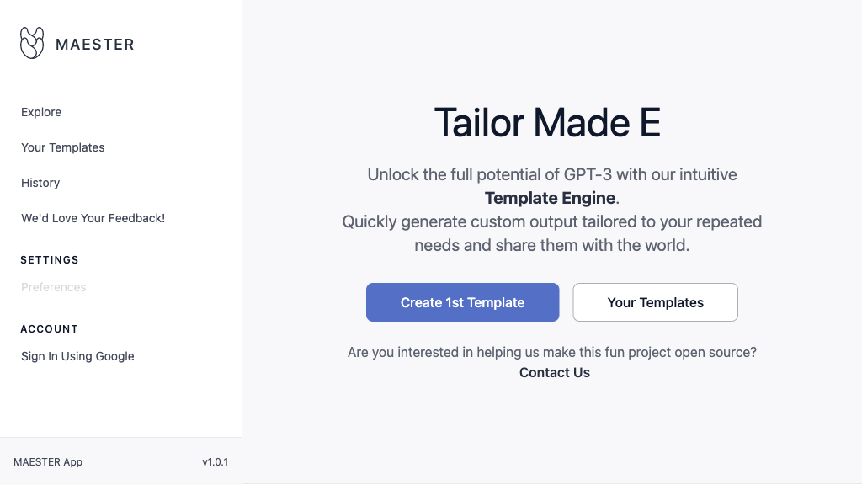Open Preferences under Settings
The width and height of the screenshot is (862, 485).
click(x=53, y=287)
